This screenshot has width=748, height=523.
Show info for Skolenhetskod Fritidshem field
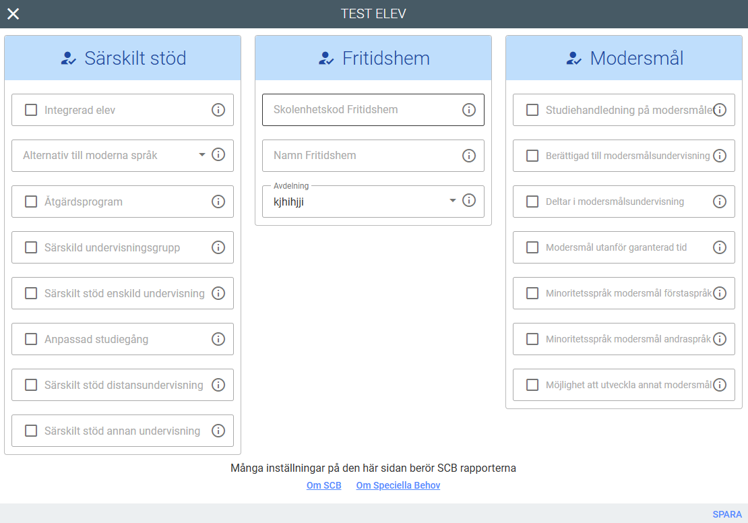[x=469, y=110]
